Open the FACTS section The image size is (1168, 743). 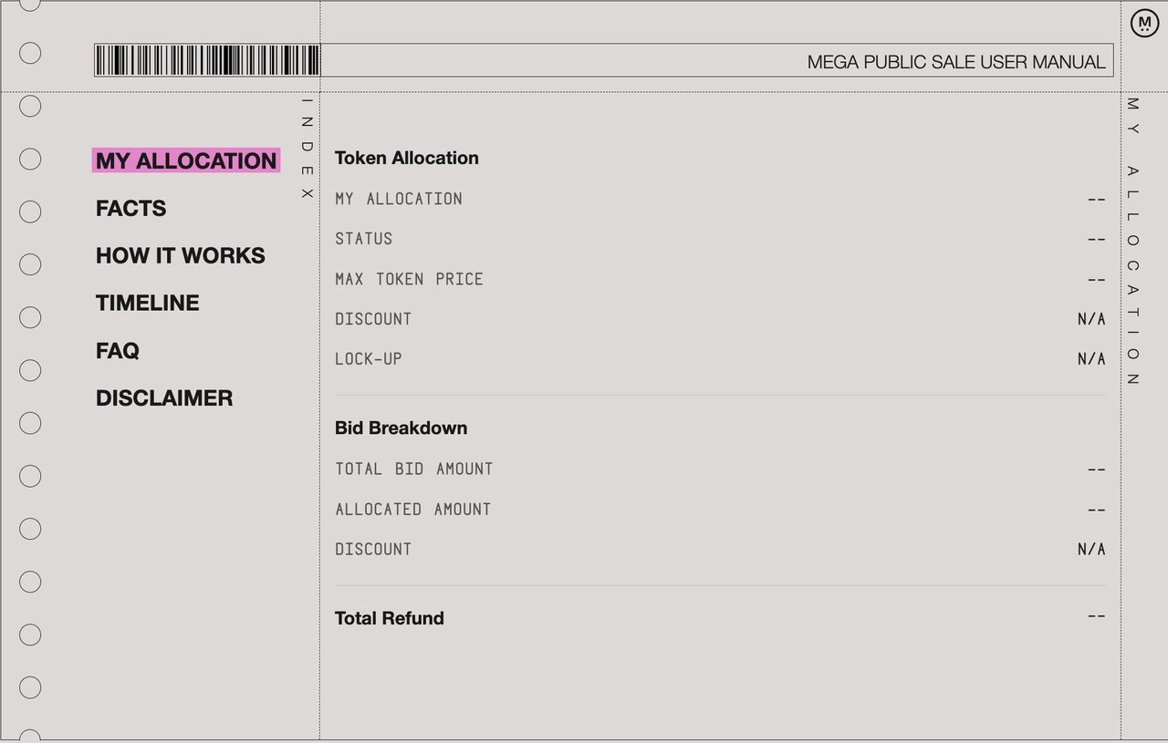click(x=130, y=209)
